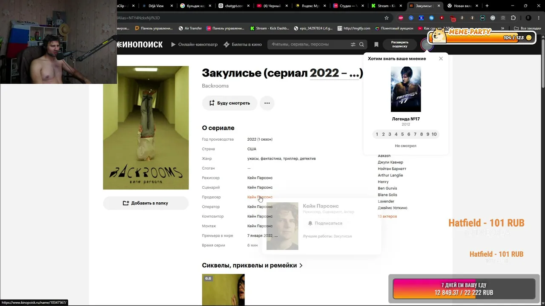Open the sequel thumbnail rated 6.6
Viewport: 545px width, 306px height.
coord(224,290)
